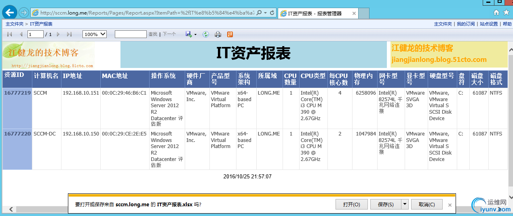
Task: Refresh the report with green arrows icon
Action: [x=206, y=34]
